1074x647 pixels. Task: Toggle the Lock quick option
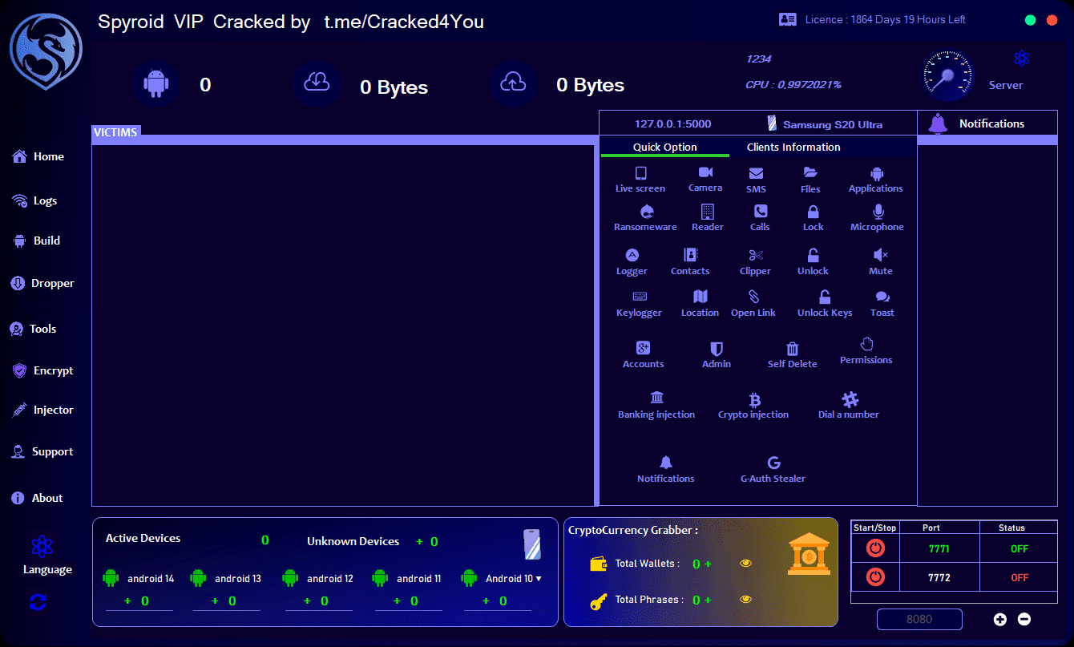(x=814, y=218)
